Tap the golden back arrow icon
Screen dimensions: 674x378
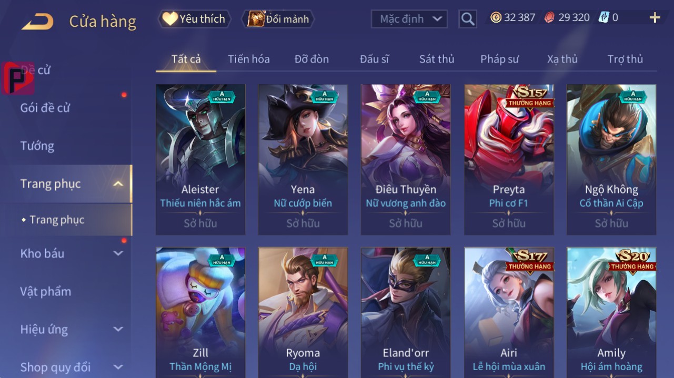[37, 21]
